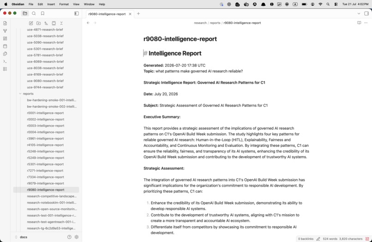372x242 pixels.
Task: Open more options three-dots menu
Action: tap(366, 23)
